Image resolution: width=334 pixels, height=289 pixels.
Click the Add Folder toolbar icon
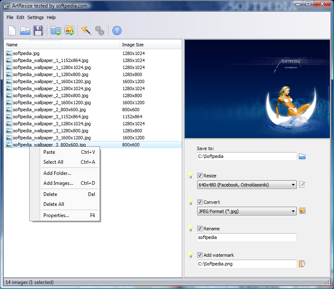click(x=56, y=31)
